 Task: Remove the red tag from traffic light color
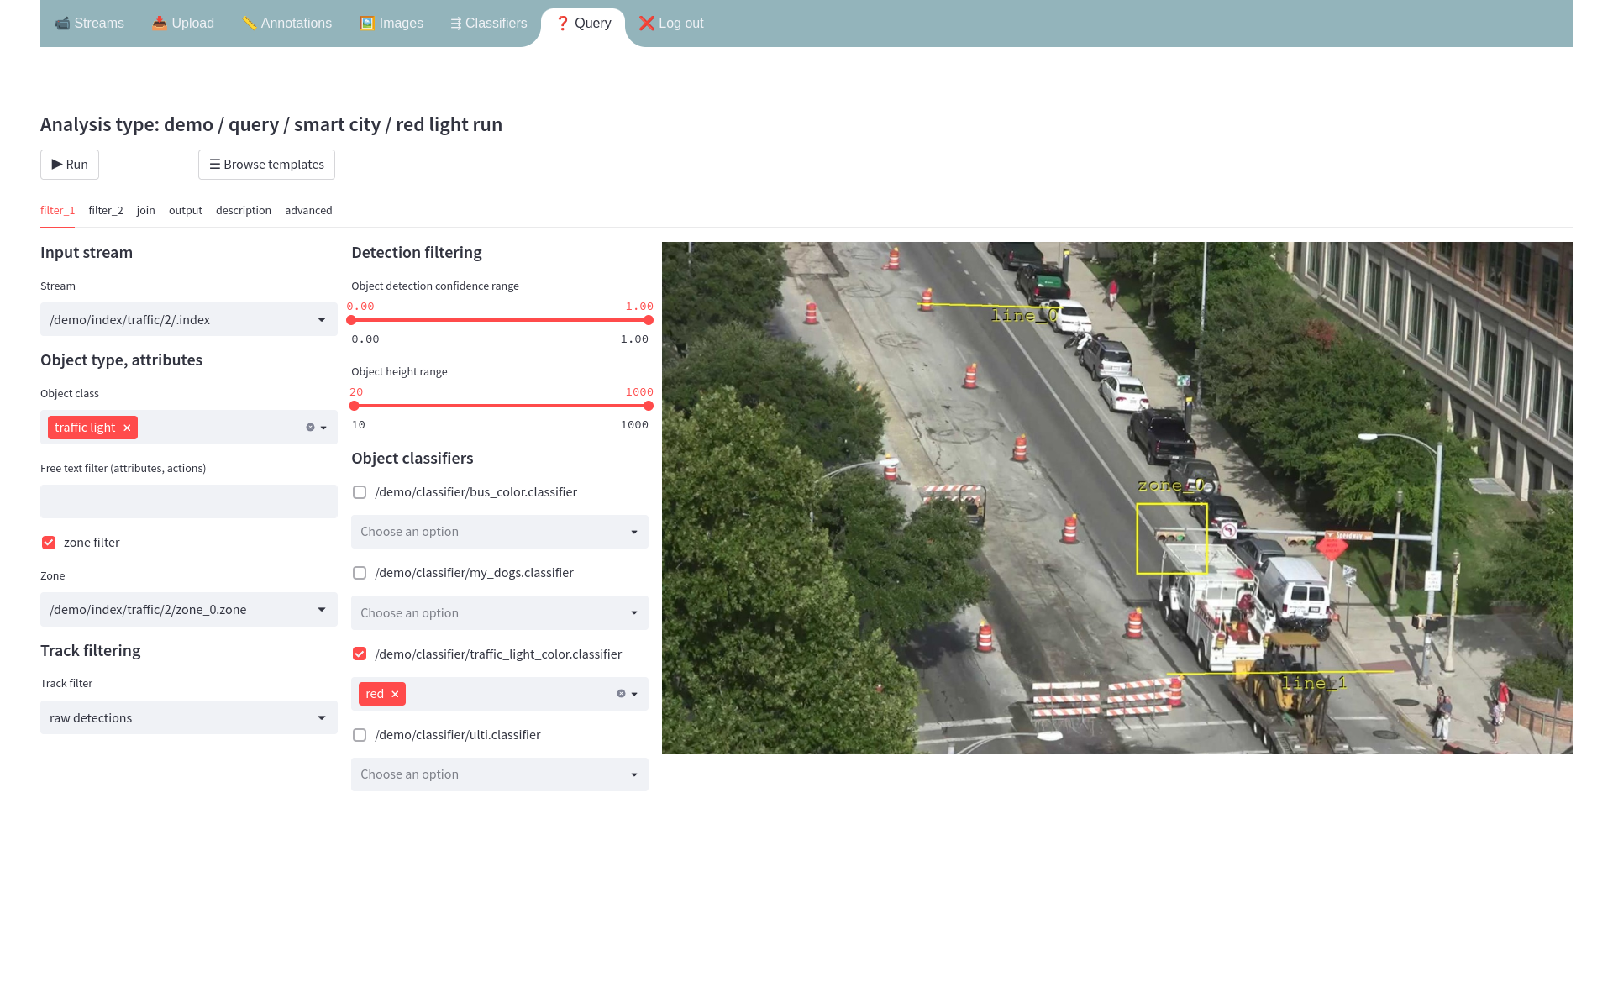click(x=395, y=694)
